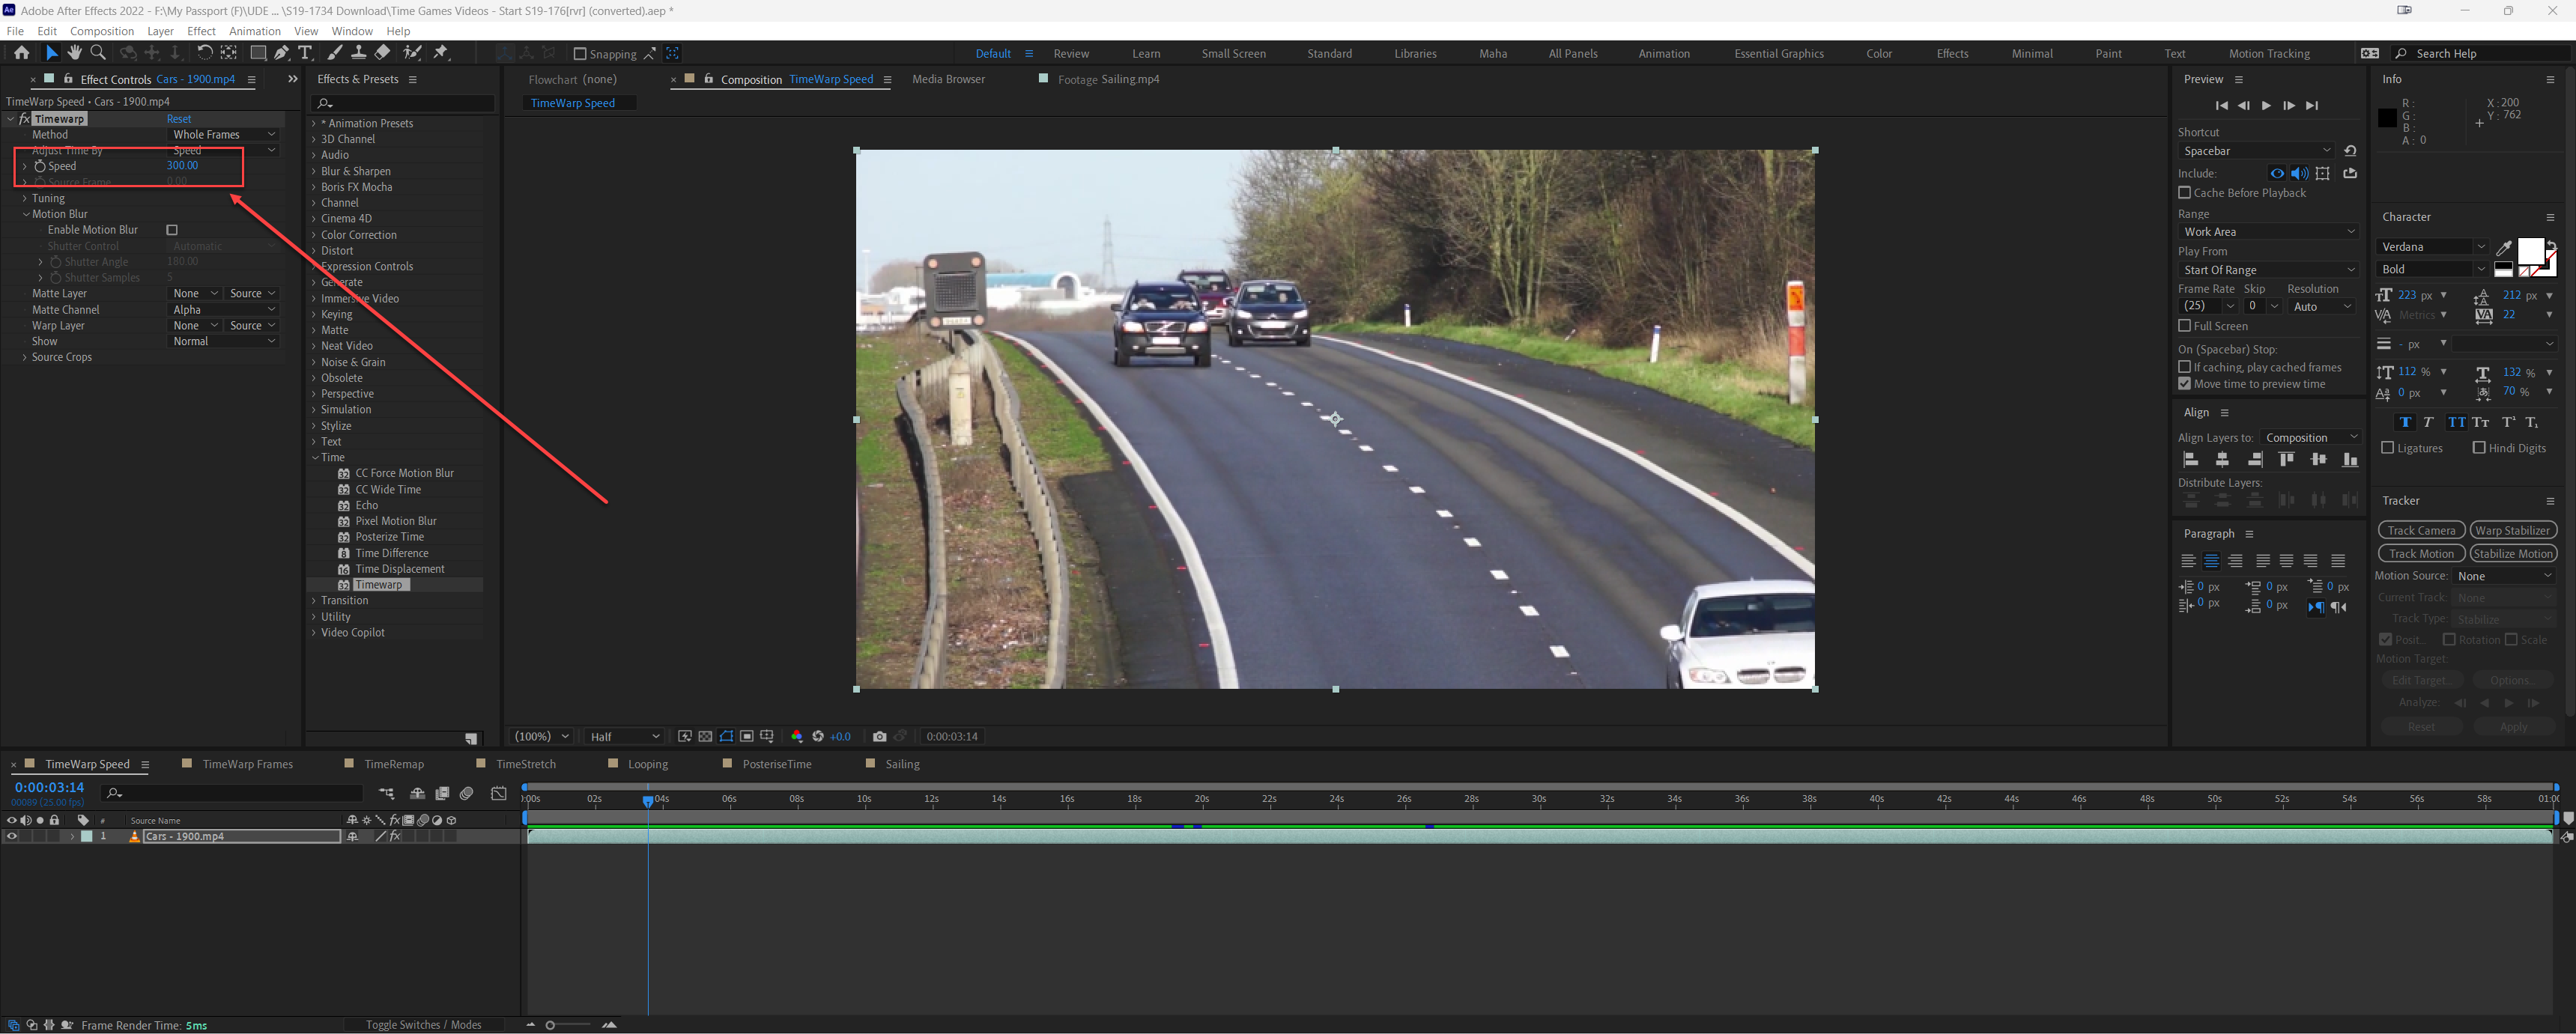The width and height of the screenshot is (2576, 1034).
Task: Switch to the TimeRemap timeline tab
Action: (394, 764)
